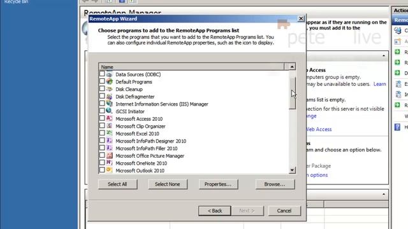This screenshot has height=229, width=408.
Task: Click the program list scroll up arrow
Action: click(x=292, y=67)
